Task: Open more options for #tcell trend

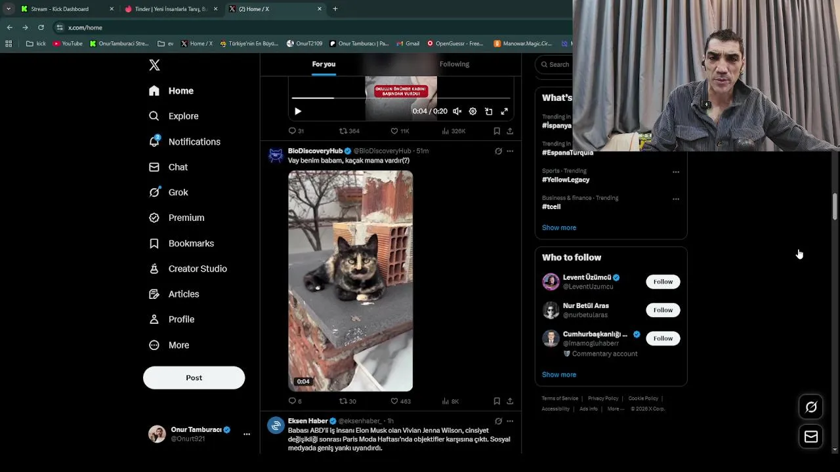Action: pyautogui.click(x=675, y=199)
